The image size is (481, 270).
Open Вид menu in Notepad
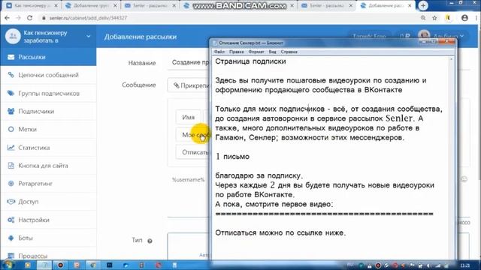pyautogui.click(x=272, y=52)
